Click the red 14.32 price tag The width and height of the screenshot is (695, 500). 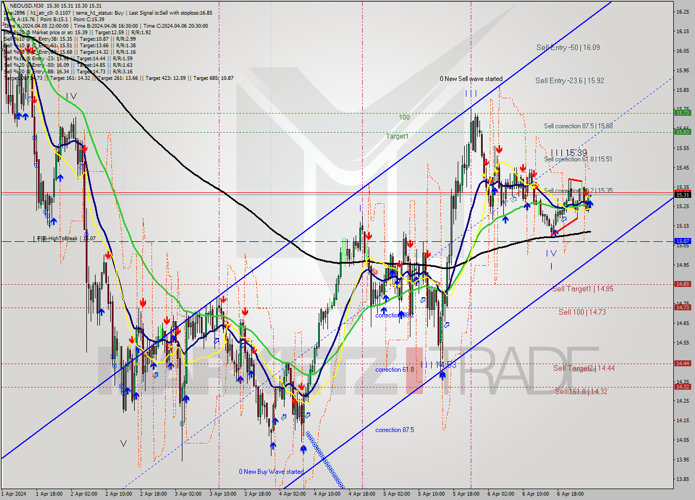(x=683, y=386)
